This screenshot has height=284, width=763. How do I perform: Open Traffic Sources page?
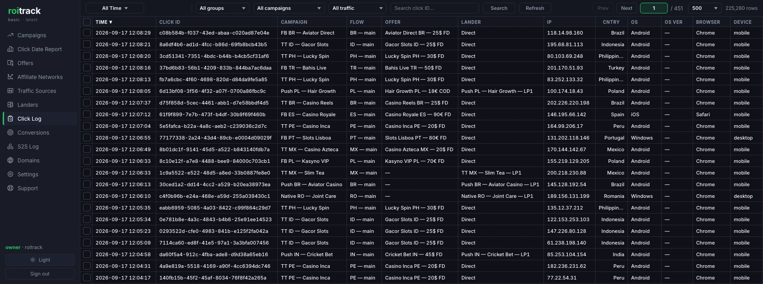click(x=39, y=91)
